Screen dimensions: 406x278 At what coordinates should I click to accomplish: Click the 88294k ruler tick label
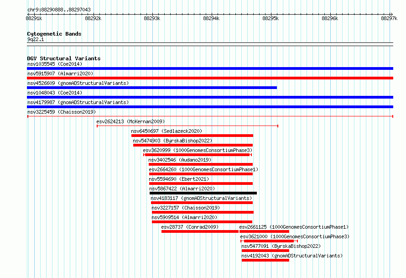pyautogui.click(x=211, y=18)
